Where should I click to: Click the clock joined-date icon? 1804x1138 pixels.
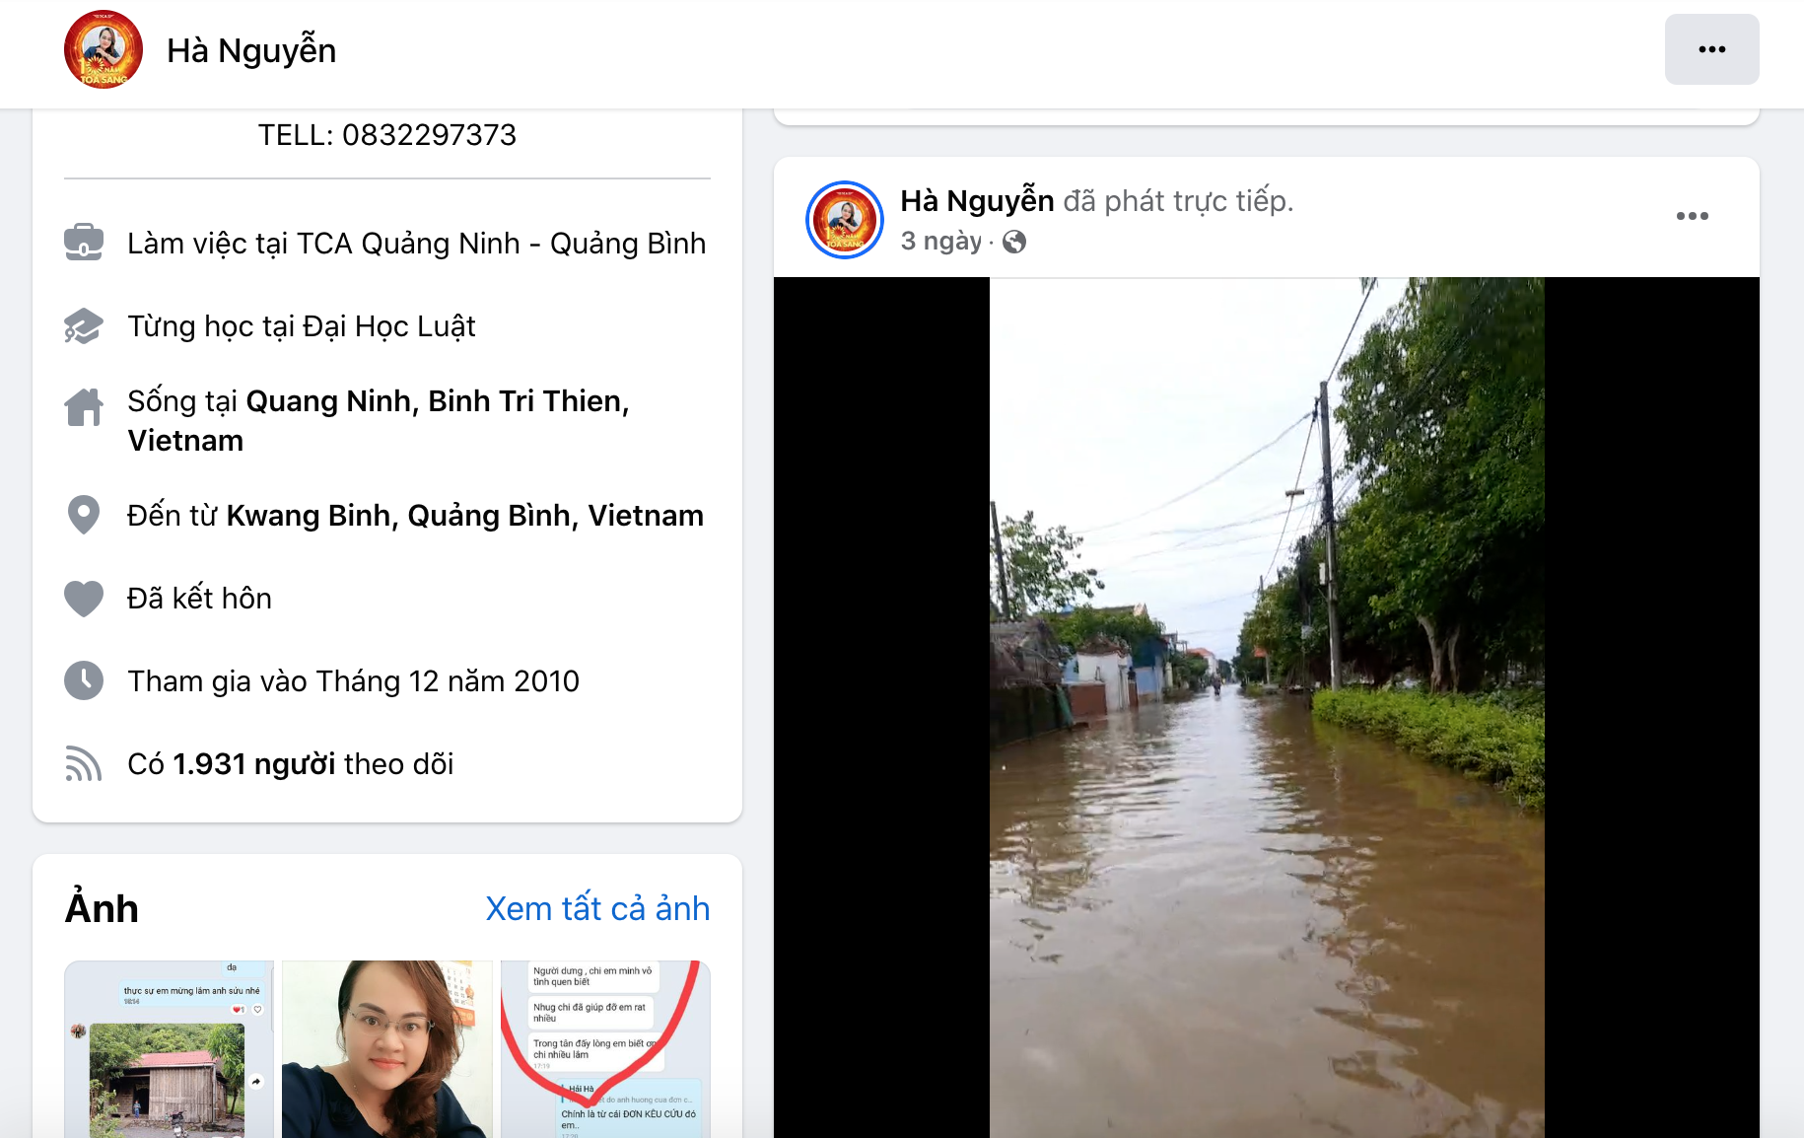point(84,680)
